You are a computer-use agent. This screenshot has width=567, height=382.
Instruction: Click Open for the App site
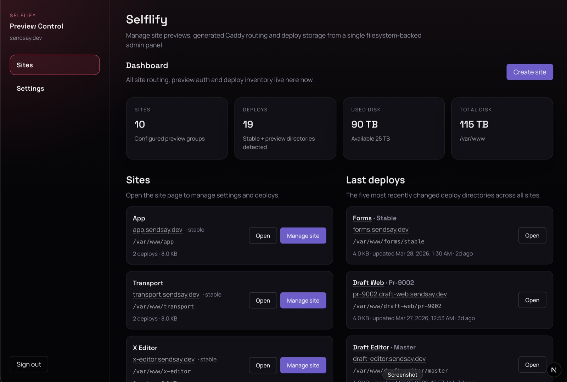pos(262,235)
